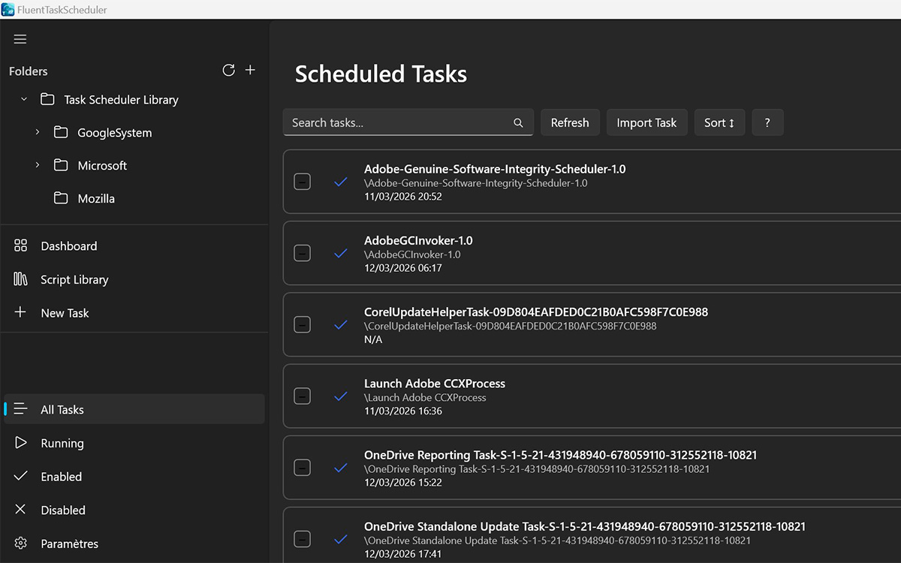Expand the GoogleSystem folder
Image resolution: width=901 pixels, height=563 pixels.
[37, 132]
